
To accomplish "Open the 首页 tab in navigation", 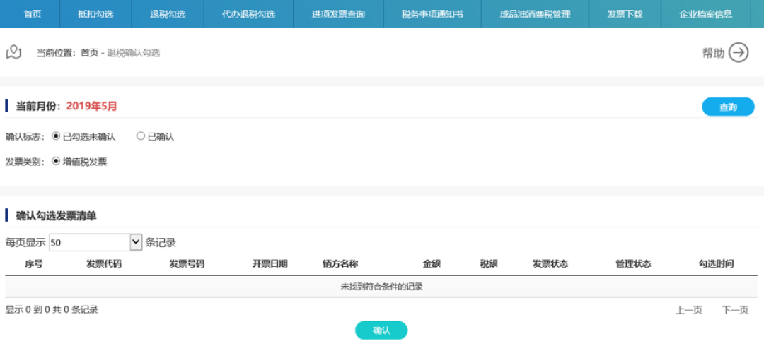I will click(x=32, y=14).
